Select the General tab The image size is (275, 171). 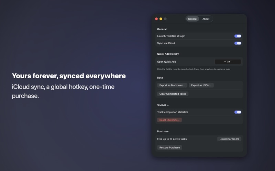[192, 19]
